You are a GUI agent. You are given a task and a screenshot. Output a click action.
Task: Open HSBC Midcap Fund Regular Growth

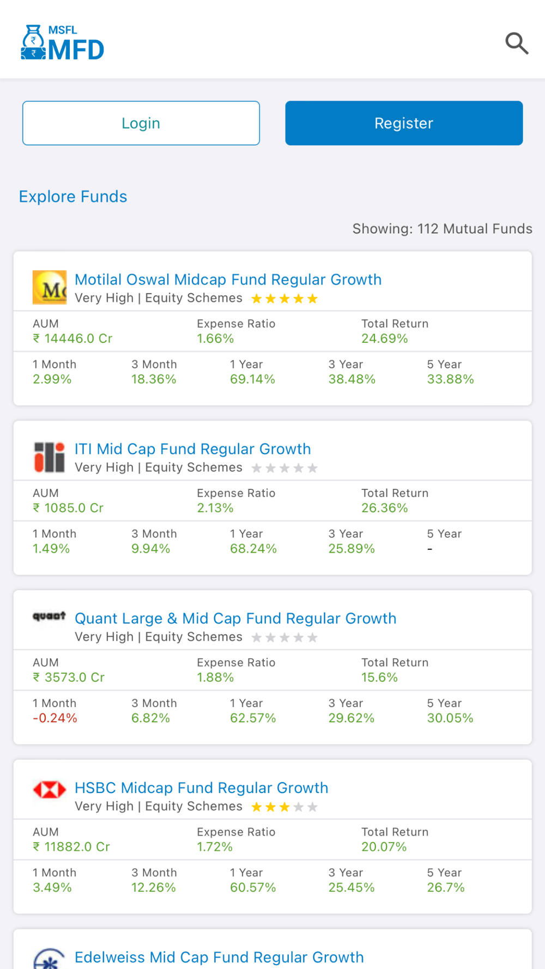coord(201,788)
